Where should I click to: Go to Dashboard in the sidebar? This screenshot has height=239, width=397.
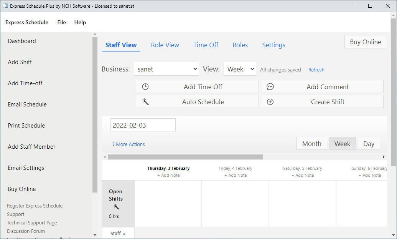[22, 41]
